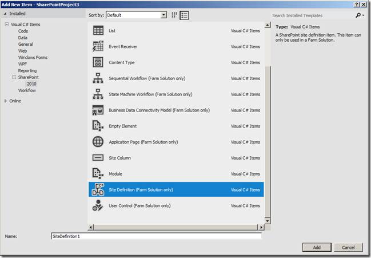Select Site Definition (Farm Solution only) text
Image resolution: width=371 pixels, height=258 pixels.
click(x=141, y=189)
